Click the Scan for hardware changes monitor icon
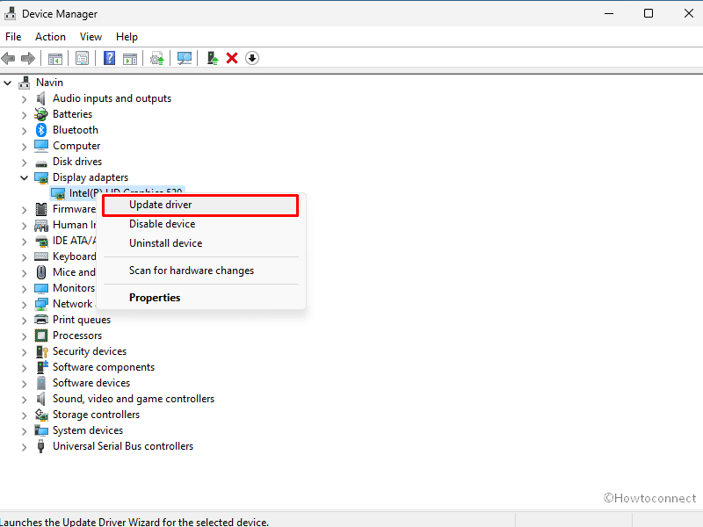Image resolution: width=703 pixels, height=527 pixels. [185, 58]
